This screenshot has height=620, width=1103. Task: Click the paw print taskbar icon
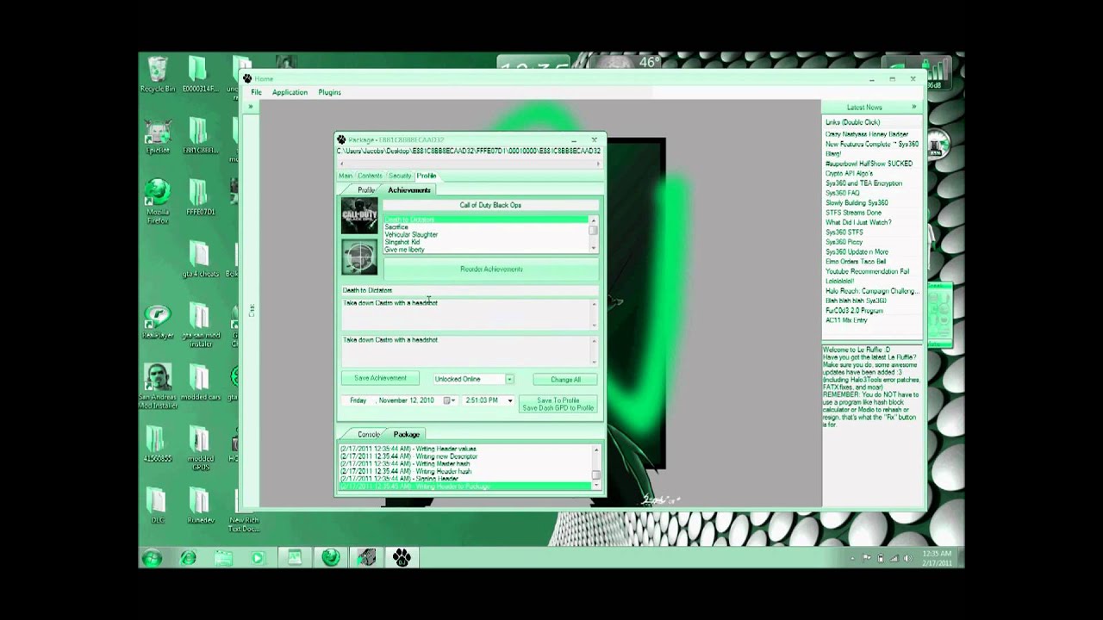tap(402, 558)
